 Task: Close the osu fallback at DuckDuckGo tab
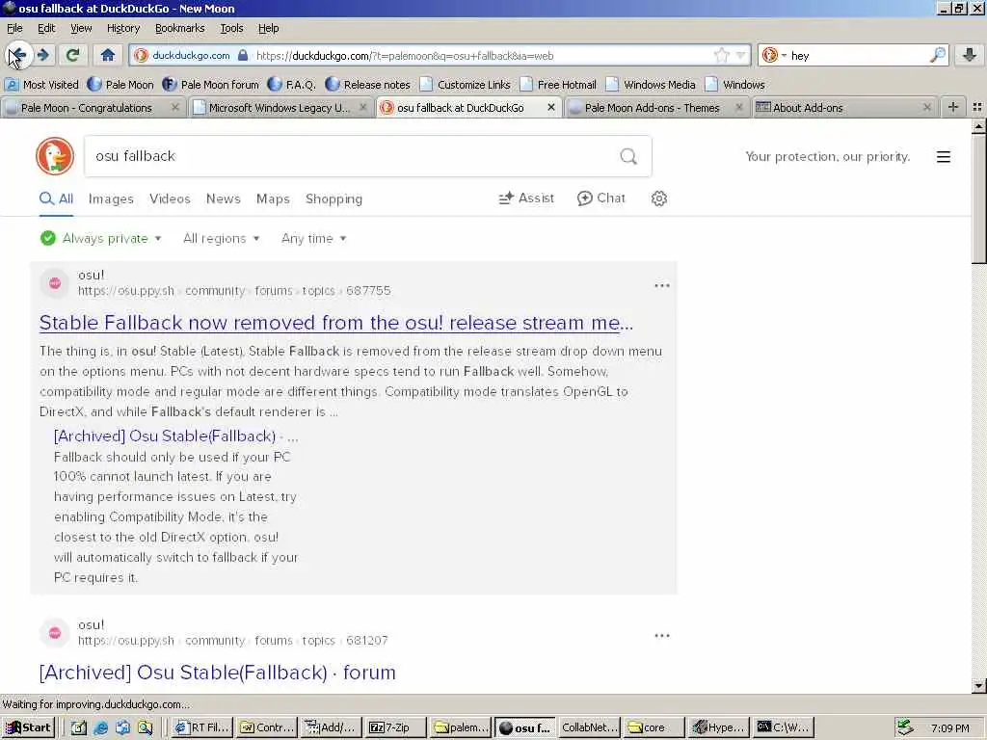pyautogui.click(x=550, y=108)
